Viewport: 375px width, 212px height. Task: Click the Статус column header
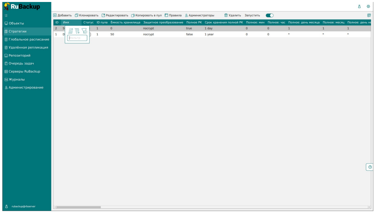coord(89,22)
